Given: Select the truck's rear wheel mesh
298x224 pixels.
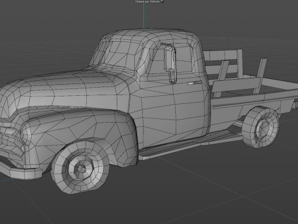Looking at the screenshot, I should pos(261,127).
